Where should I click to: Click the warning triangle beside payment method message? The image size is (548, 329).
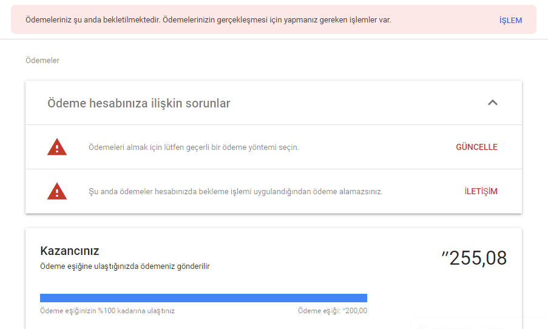coord(57,147)
